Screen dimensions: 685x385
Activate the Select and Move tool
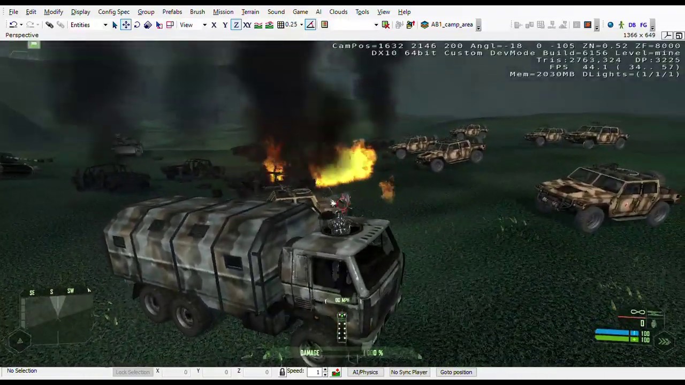(126, 25)
